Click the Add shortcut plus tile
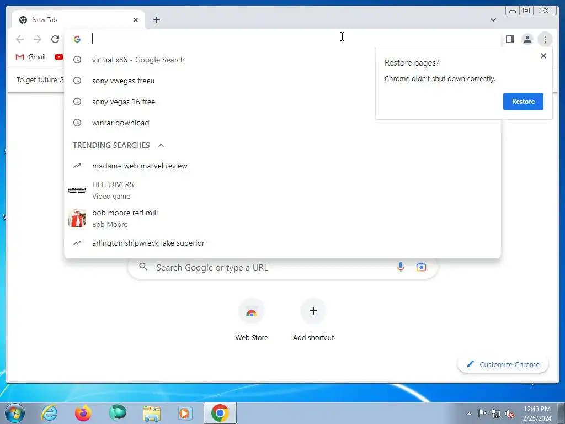The height and width of the screenshot is (424, 565). click(313, 320)
